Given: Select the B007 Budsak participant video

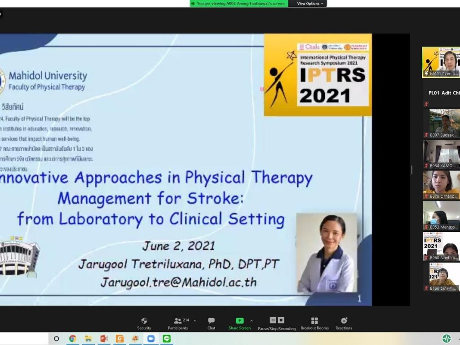Looking at the screenshot, I should [x=442, y=124].
